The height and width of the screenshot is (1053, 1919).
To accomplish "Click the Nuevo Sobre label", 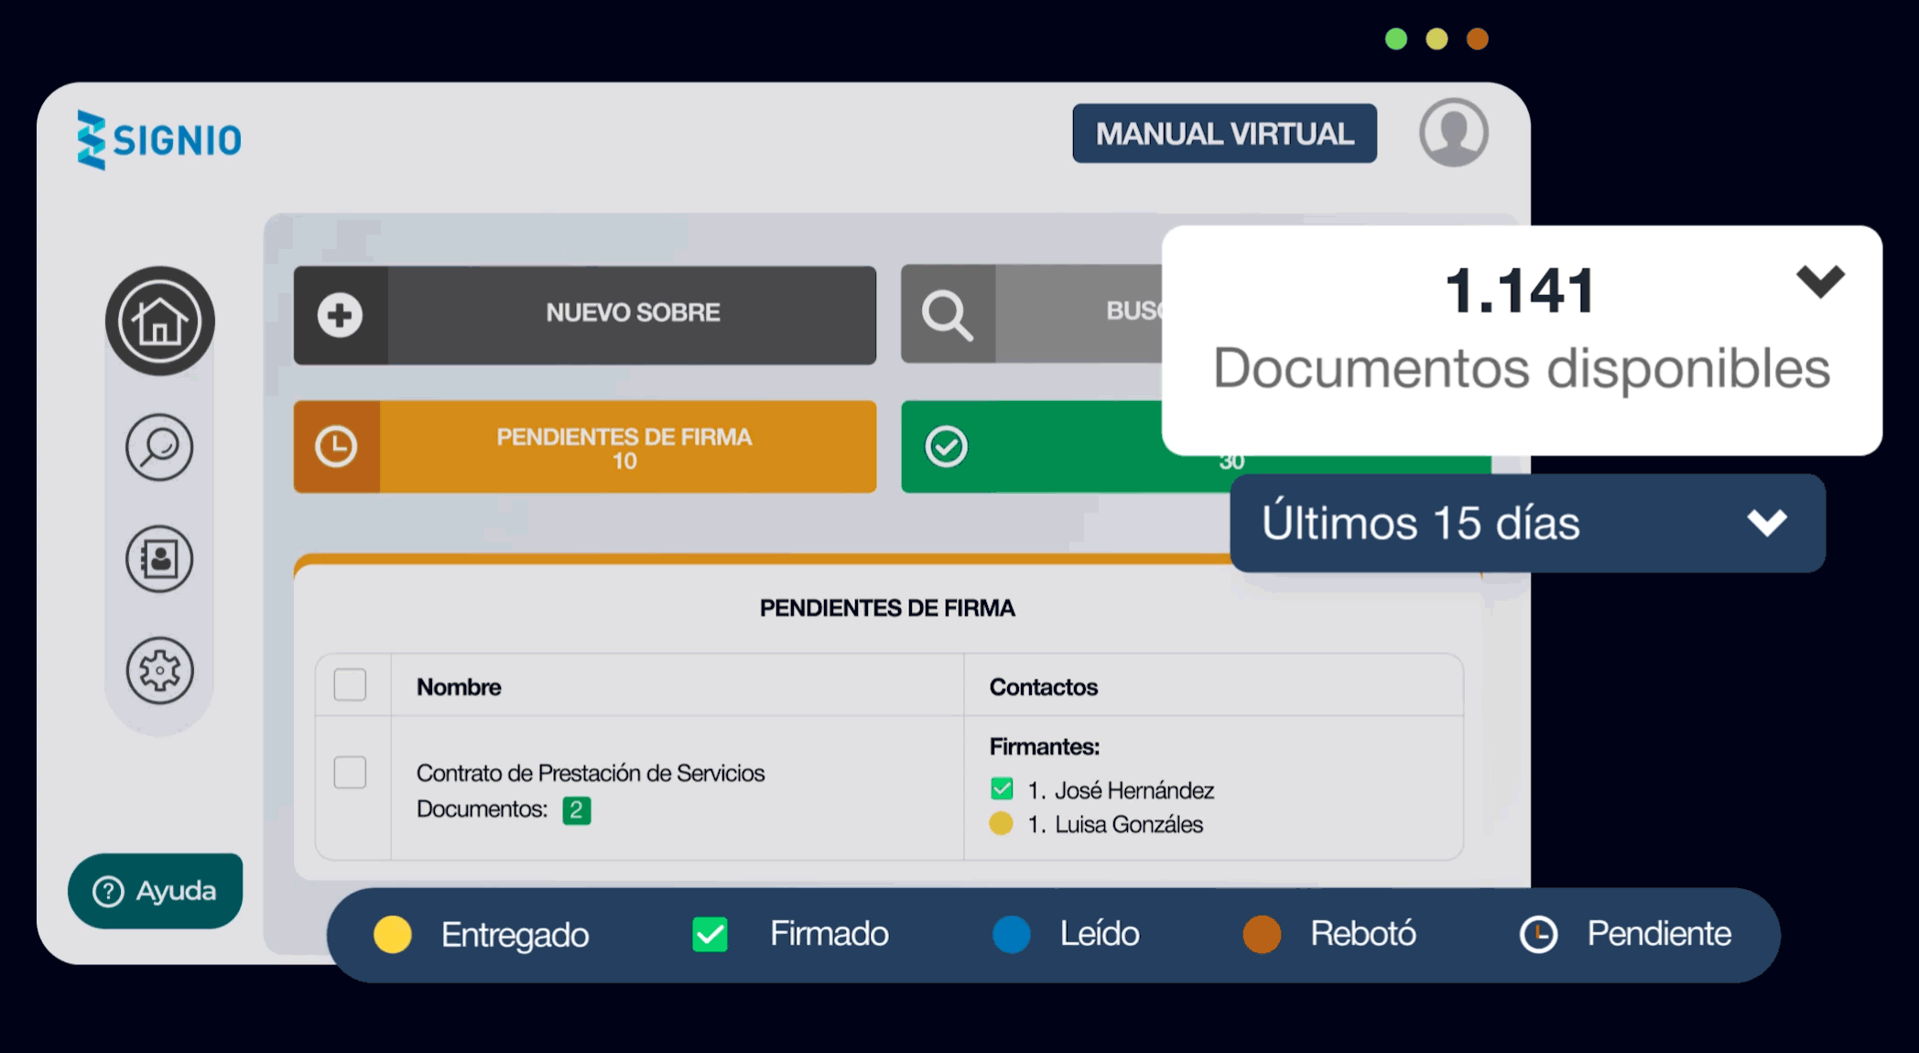I will (x=633, y=313).
